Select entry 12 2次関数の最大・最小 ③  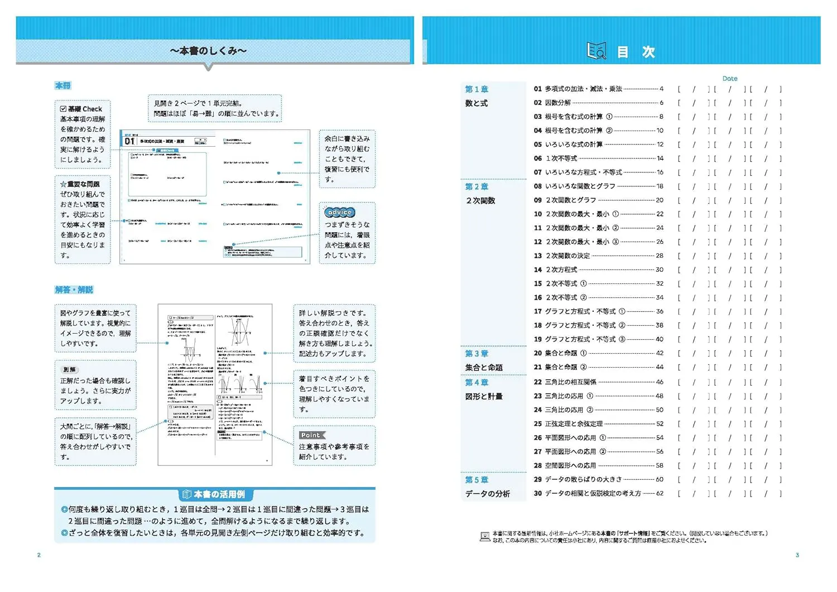[598, 242]
